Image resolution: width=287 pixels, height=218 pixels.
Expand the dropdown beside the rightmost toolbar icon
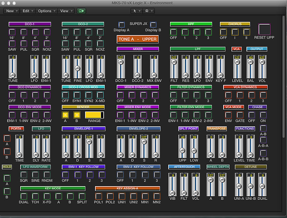click(152, 11)
